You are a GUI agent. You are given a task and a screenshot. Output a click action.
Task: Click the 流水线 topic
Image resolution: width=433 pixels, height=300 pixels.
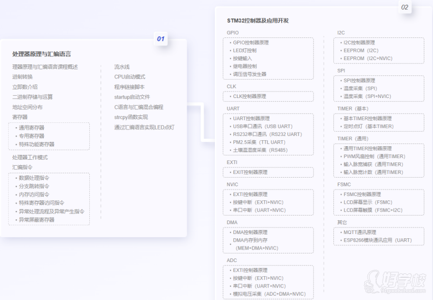pos(122,67)
